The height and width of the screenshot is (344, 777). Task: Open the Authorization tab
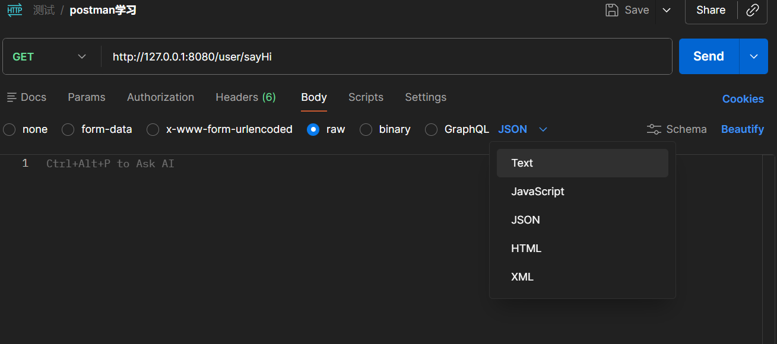click(160, 97)
